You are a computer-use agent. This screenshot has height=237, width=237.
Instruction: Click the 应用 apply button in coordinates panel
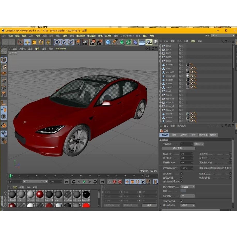[x=149, y=205]
